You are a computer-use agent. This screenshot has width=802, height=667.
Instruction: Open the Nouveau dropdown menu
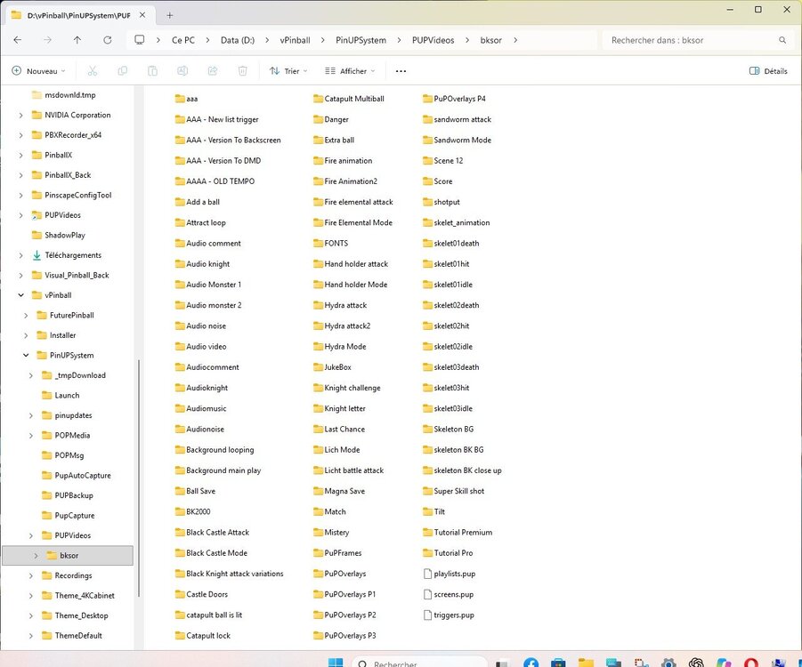(x=39, y=71)
